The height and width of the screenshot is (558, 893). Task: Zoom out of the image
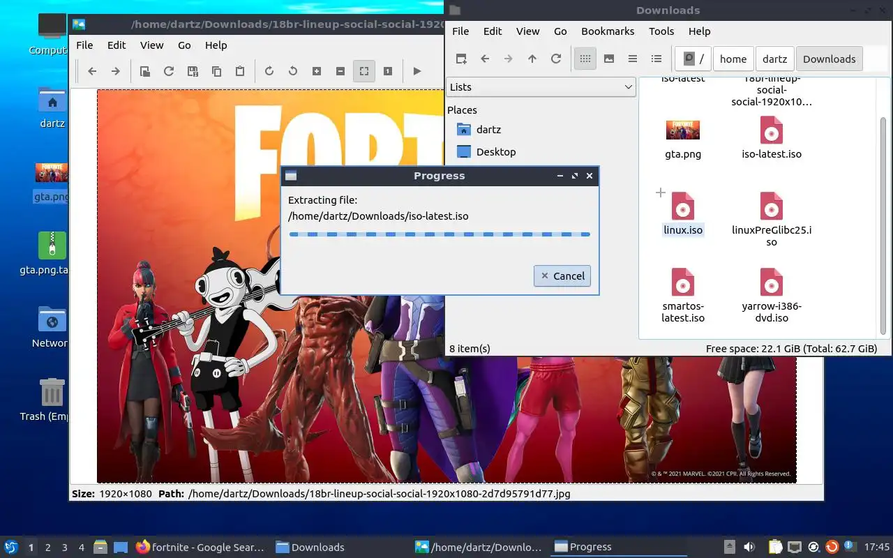340,71
